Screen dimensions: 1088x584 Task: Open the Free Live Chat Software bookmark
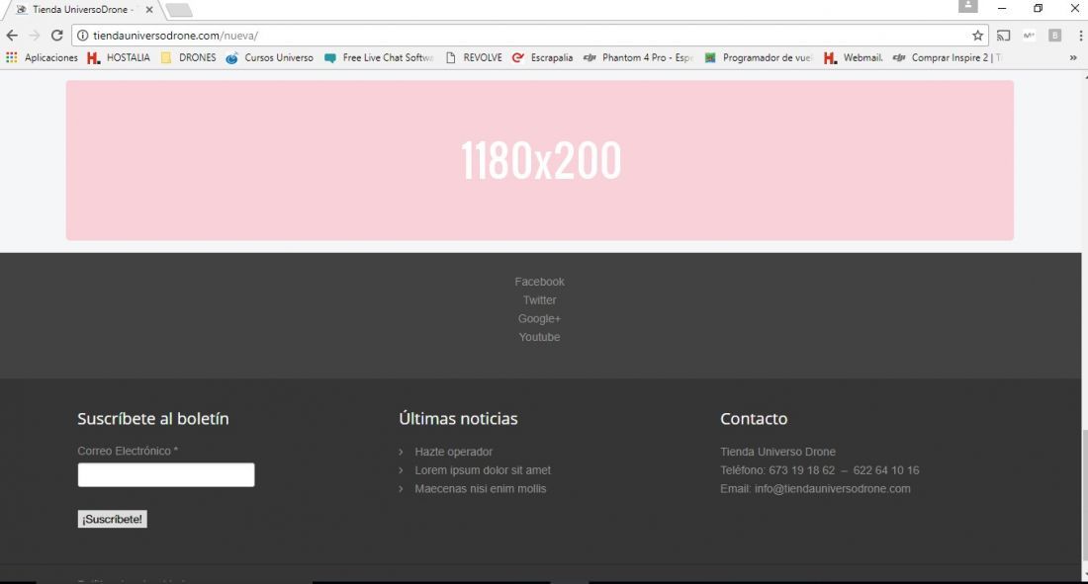(x=379, y=57)
